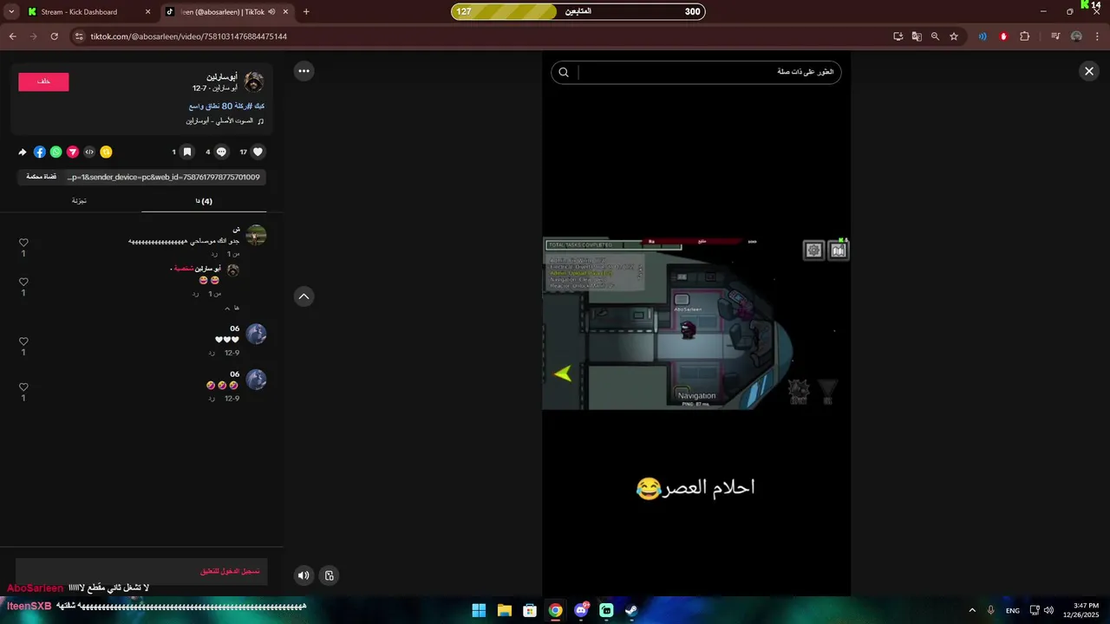This screenshot has width=1110, height=624.
Task: View site information icon in address bar
Action: pyautogui.click(x=79, y=36)
